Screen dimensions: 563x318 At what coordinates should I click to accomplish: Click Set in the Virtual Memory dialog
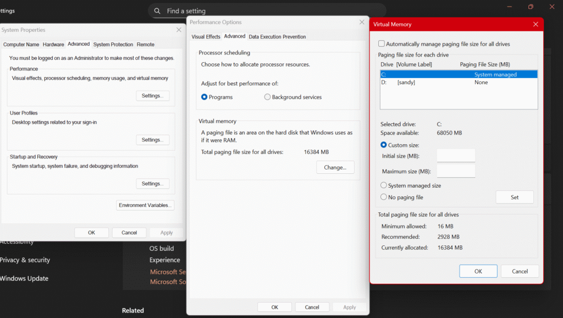pos(515,197)
